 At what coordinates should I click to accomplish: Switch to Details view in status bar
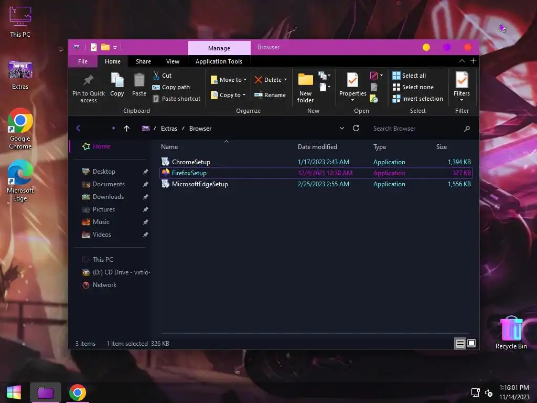click(460, 343)
